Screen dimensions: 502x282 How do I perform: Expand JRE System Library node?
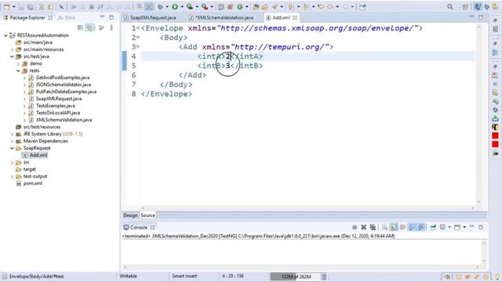13,134
